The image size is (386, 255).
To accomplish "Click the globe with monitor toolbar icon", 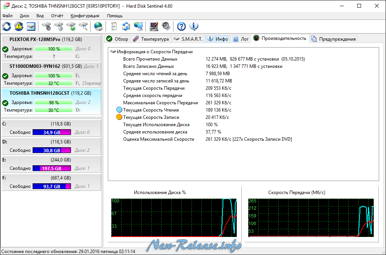I will pos(139,26).
